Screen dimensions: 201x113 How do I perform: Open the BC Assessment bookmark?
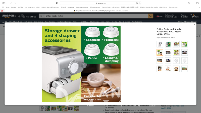[x=95, y=7]
